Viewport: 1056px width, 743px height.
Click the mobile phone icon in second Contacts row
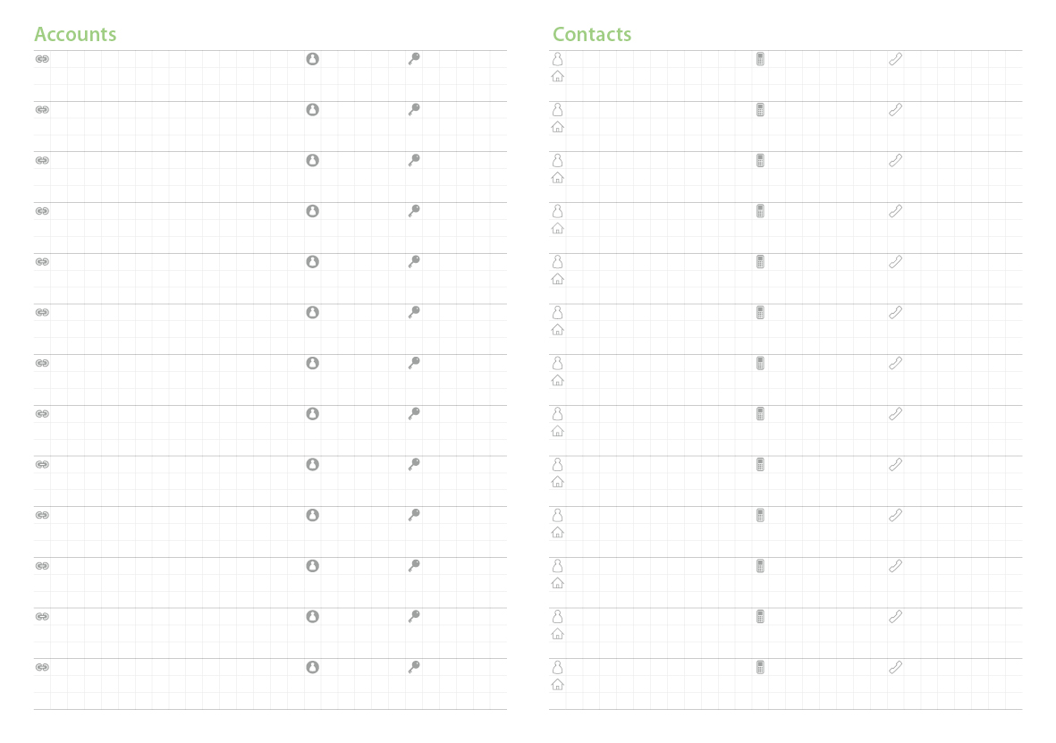760,110
